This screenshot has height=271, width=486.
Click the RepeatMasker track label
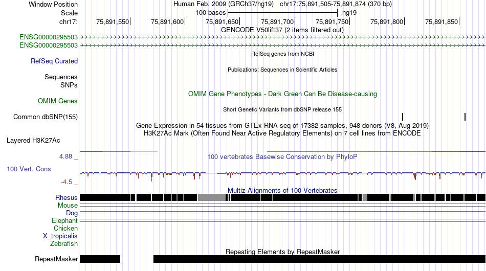click(56, 259)
